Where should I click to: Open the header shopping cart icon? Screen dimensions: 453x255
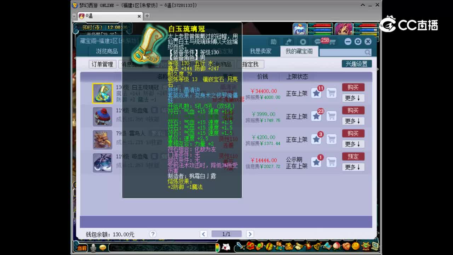click(332, 42)
